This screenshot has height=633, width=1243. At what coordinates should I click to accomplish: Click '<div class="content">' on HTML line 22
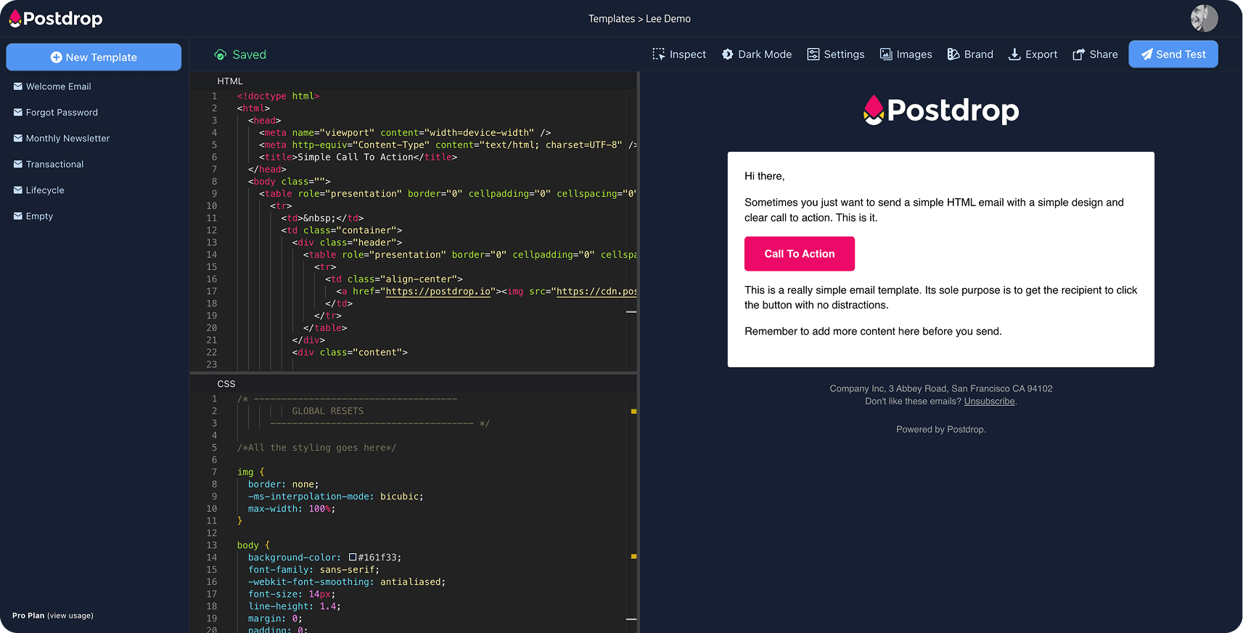(350, 352)
